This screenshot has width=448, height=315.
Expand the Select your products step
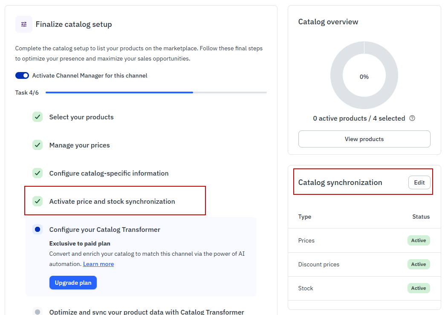[x=81, y=117]
